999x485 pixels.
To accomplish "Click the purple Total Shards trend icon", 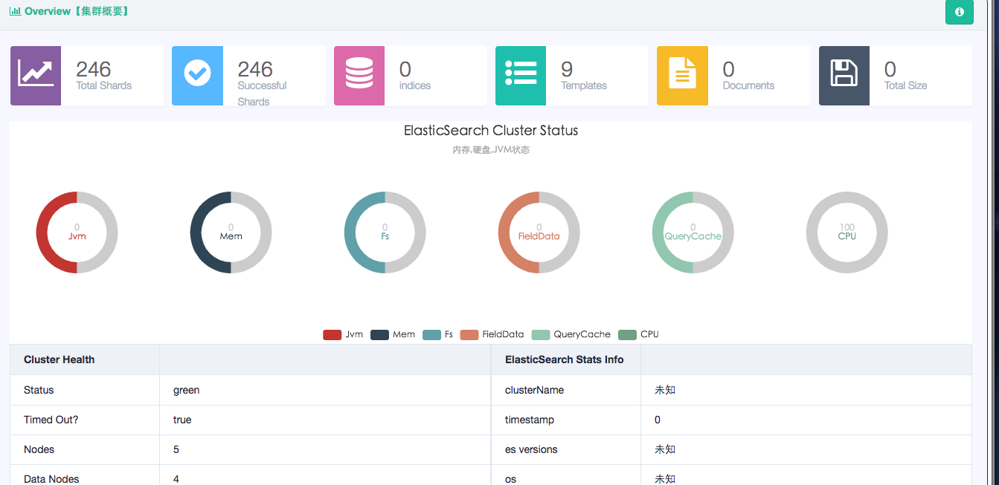I will 35,75.
